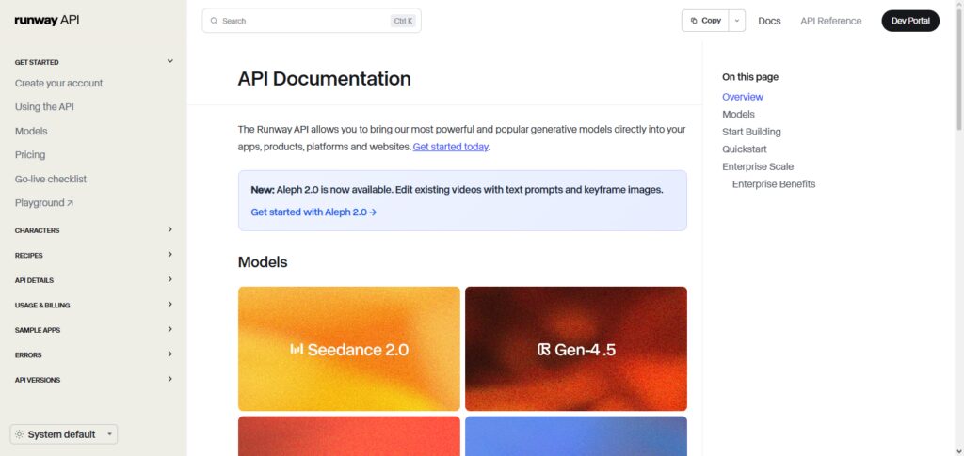Expand the Characters section

pyautogui.click(x=93, y=230)
